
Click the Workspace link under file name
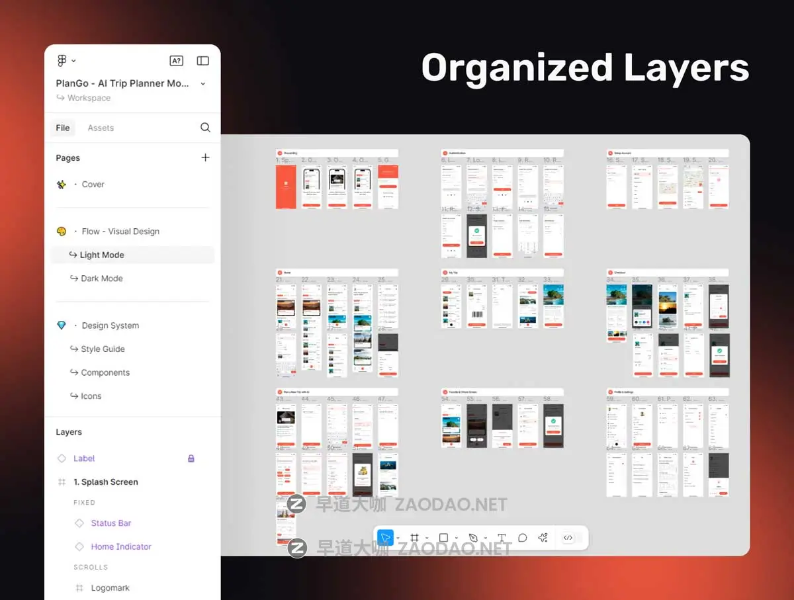tap(89, 98)
